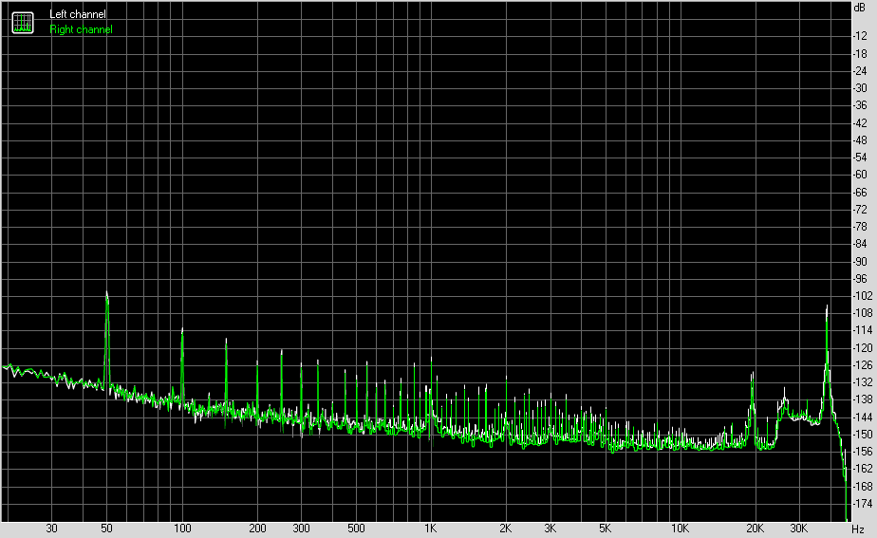Click the -78 dB axis value
The width and height of the screenshot is (877, 538).
pyautogui.click(x=860, y=227)
